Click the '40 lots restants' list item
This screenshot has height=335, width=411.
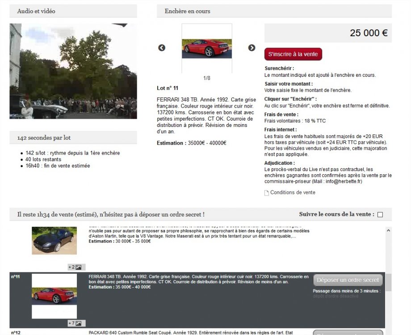[43, 159]
